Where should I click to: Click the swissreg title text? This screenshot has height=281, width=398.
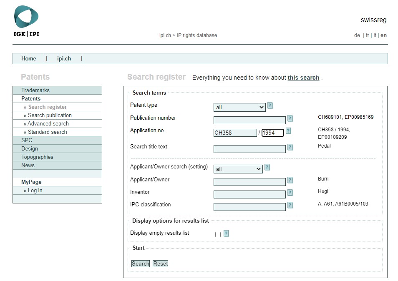[x=374, y=20]
